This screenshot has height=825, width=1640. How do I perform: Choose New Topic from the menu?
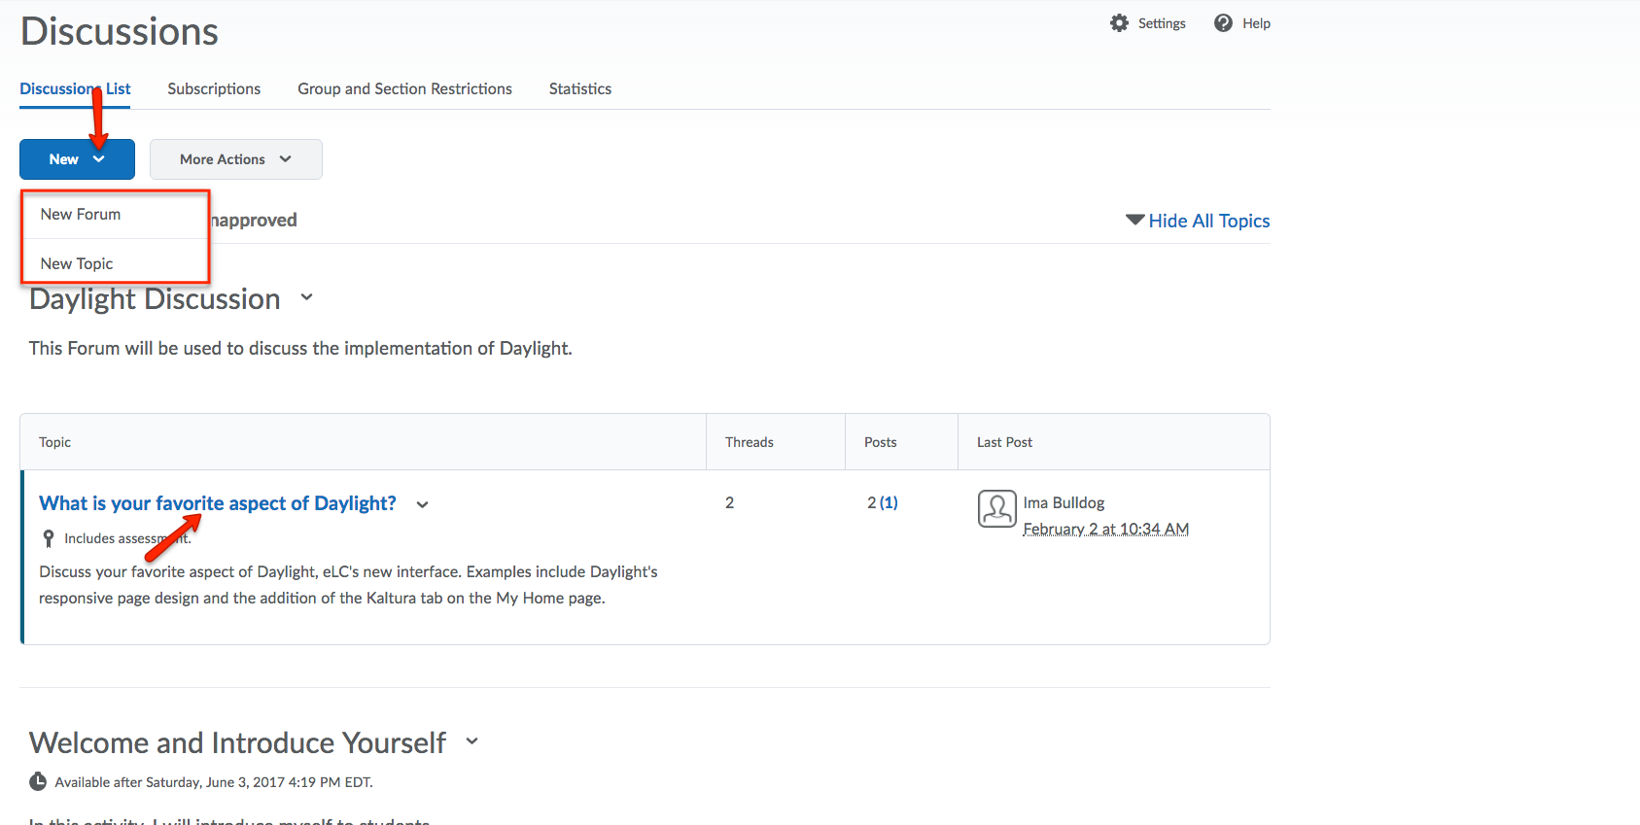pos(77,263)
